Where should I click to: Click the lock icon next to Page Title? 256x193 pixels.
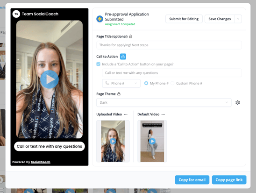tap(131, 36)
